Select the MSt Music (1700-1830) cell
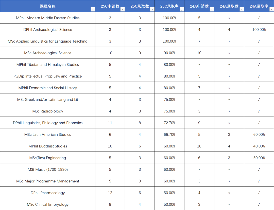The height and width of the screenshot is (210, 274). point(48,169)
